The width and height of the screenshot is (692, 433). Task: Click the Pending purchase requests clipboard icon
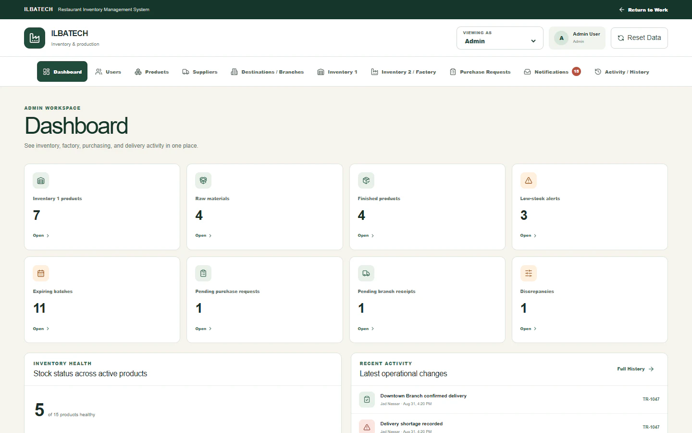[203, 273]
